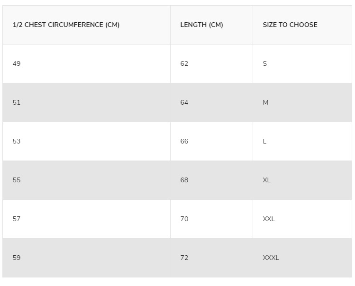This screenshot has width=355, height=286.
Task: Select the length value 62 cell
Action: click(x=211, y=63)
